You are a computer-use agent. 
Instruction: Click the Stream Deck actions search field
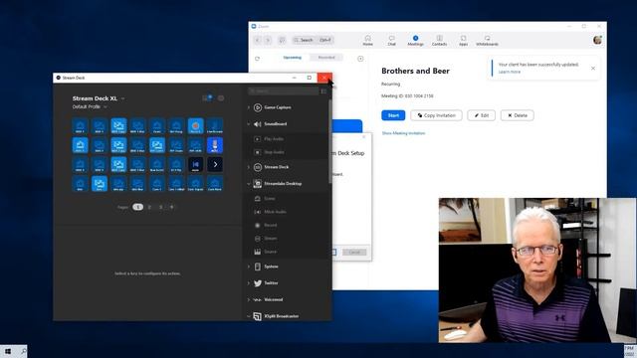coord(283,91)
